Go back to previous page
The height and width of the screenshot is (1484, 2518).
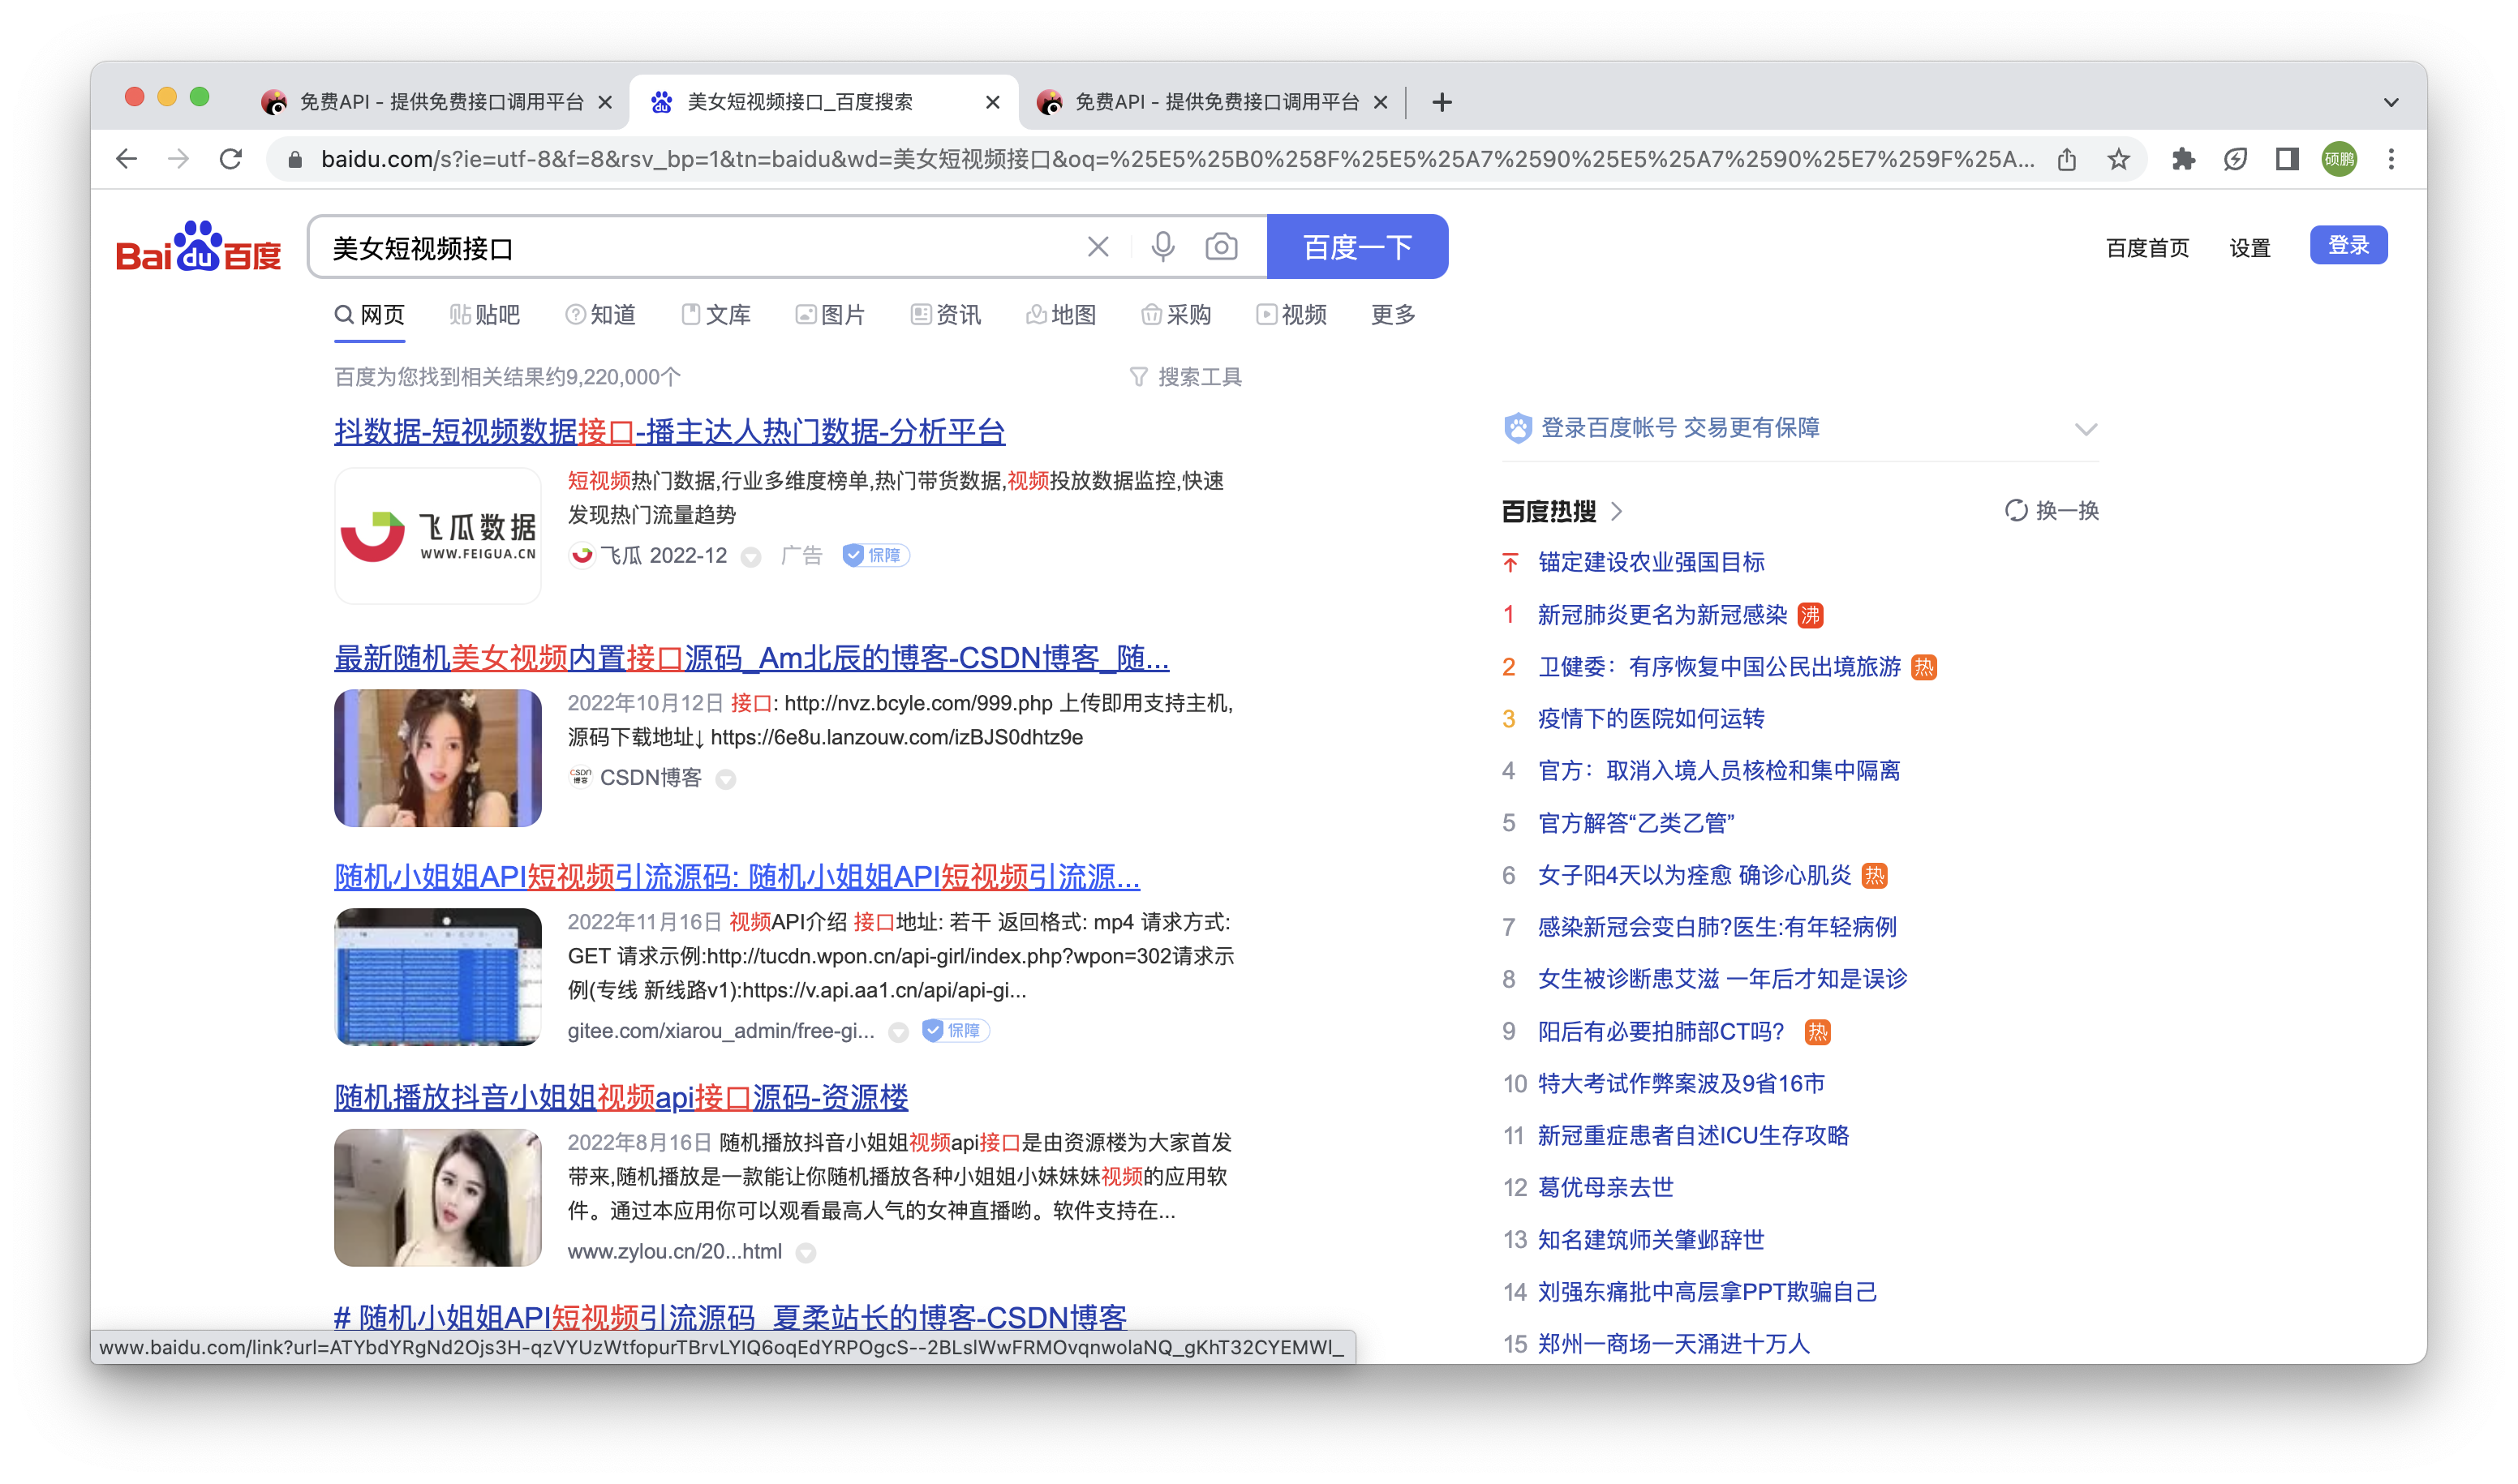click(x=126, y=159)
